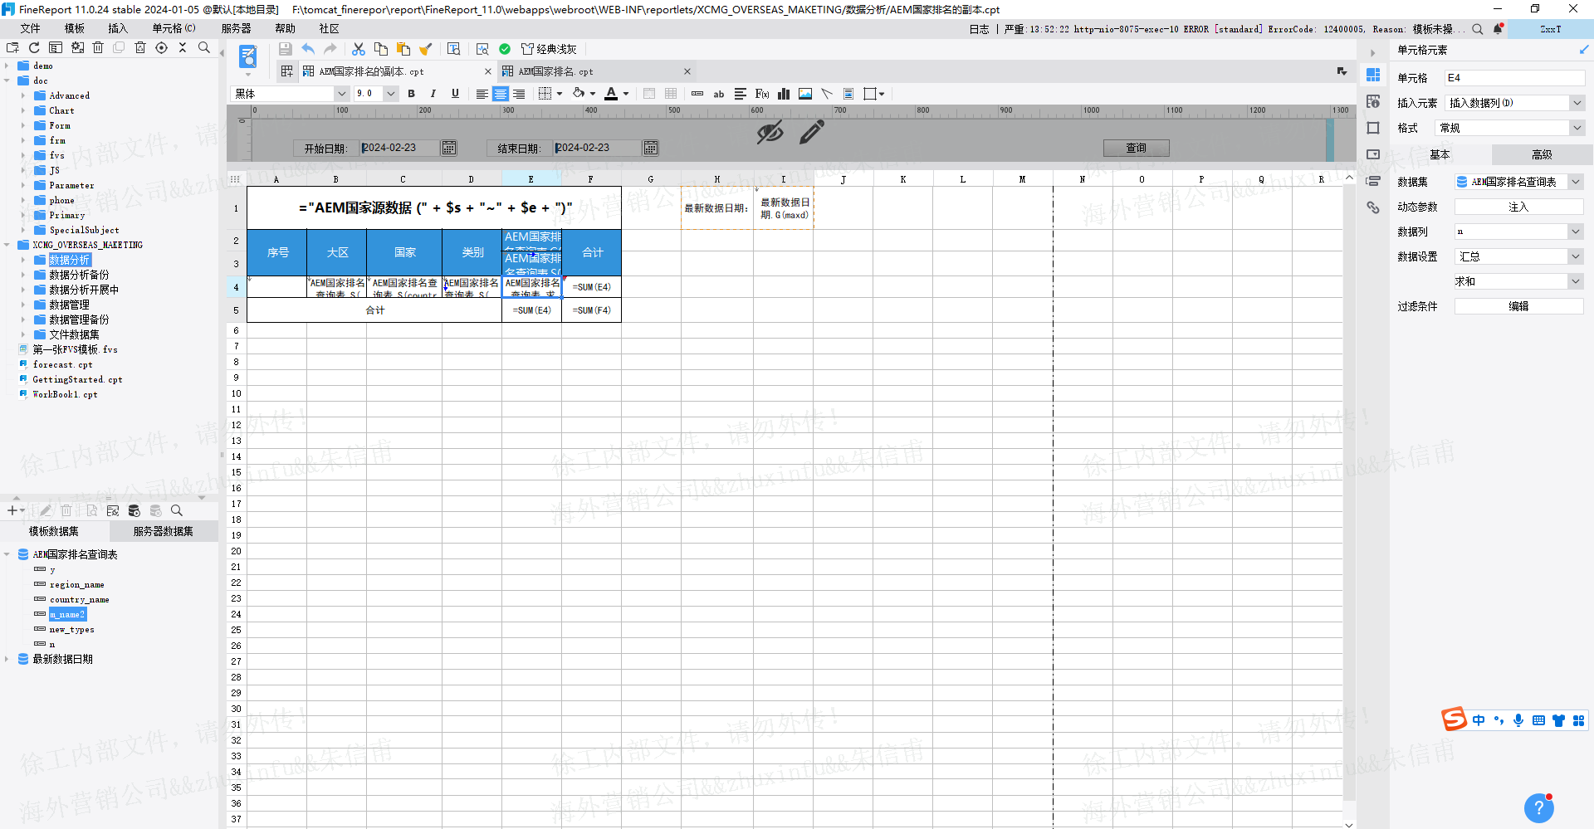The image size is (1594, 829).
Task: Insert a chart via bar chart icon
Action: click(x=783, y=94)
